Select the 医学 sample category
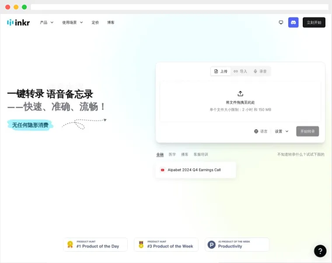Viewport: 332px width, 263px height. point(172,154)
